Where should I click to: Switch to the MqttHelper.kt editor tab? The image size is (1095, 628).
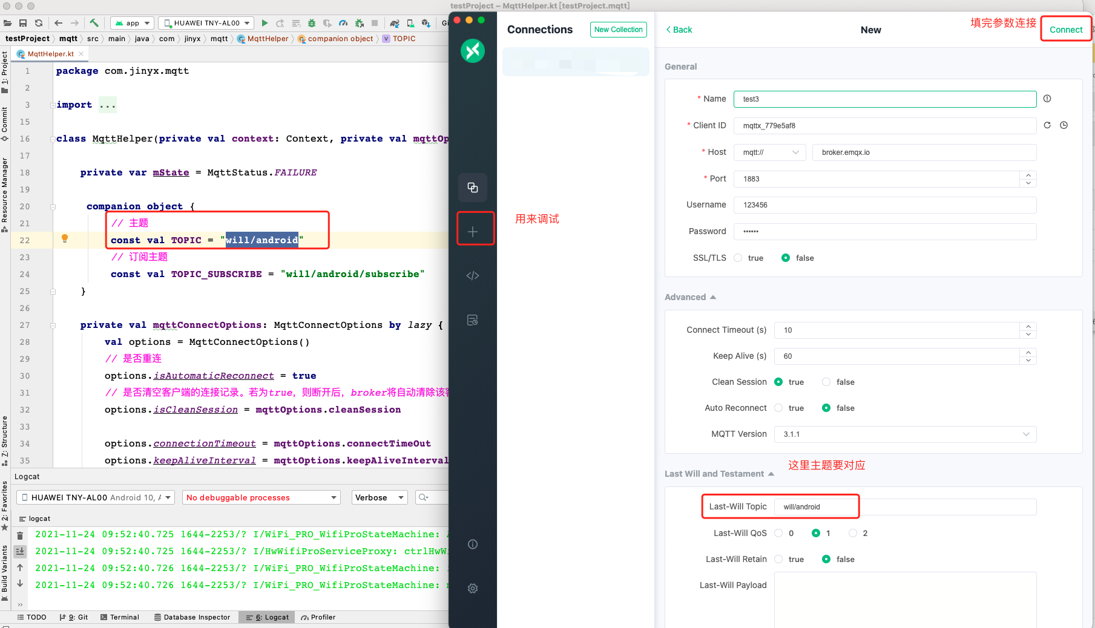coord(50,54)
